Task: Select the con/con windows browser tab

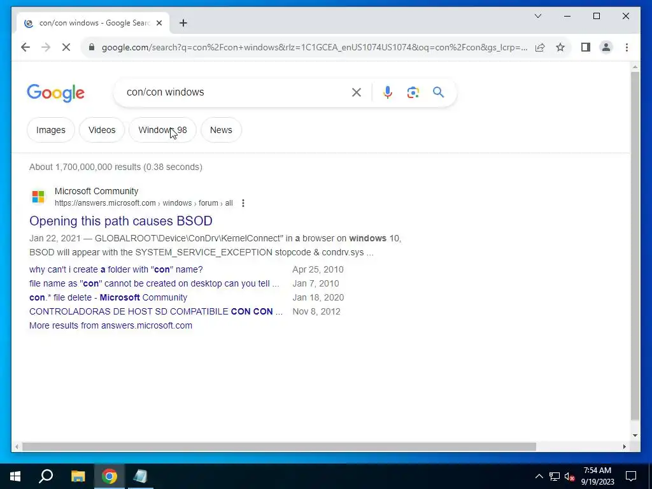Action: (x=93, y=24)
